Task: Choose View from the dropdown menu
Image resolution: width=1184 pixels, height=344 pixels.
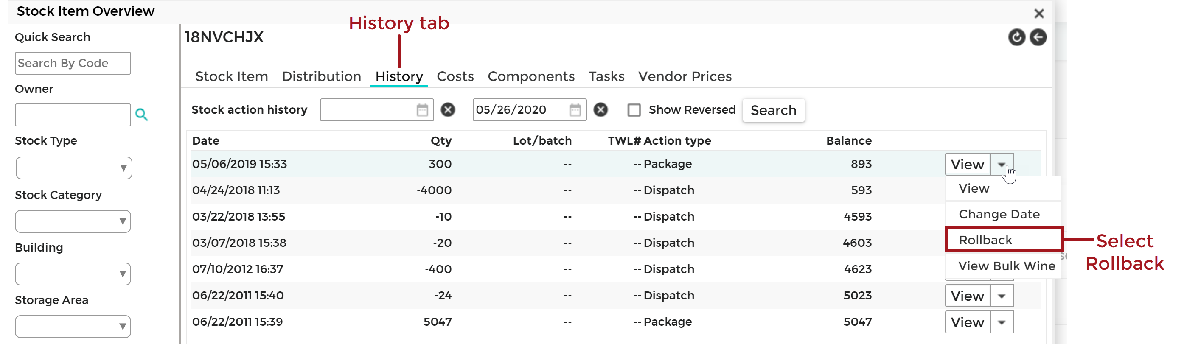Action: (x=1003, y=188)
